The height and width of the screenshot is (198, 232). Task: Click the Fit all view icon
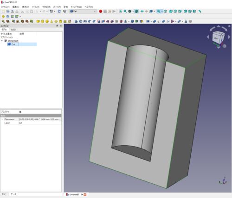pos(121,12)
